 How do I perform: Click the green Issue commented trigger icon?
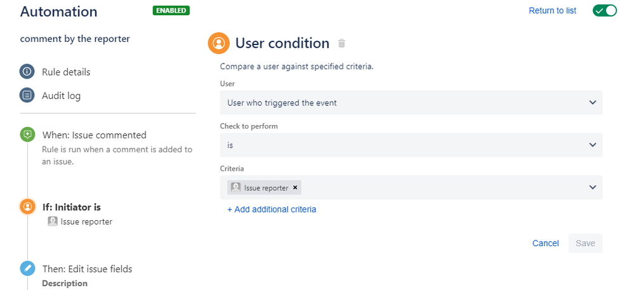(27, 135)
